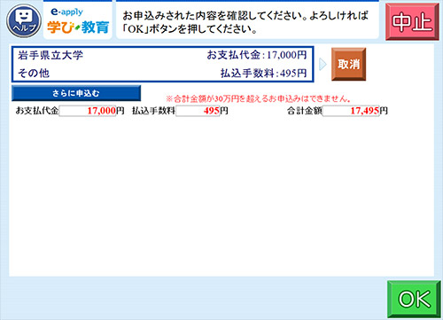Click さらに申込む to add another application

pyautogui.click(x=76, y=93)
